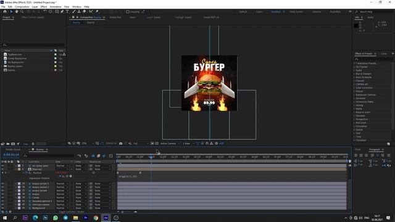The height and width of the screenshot is (222, 395).
Task: Switch to the Render Queue tab
Action: pos(14,149)
